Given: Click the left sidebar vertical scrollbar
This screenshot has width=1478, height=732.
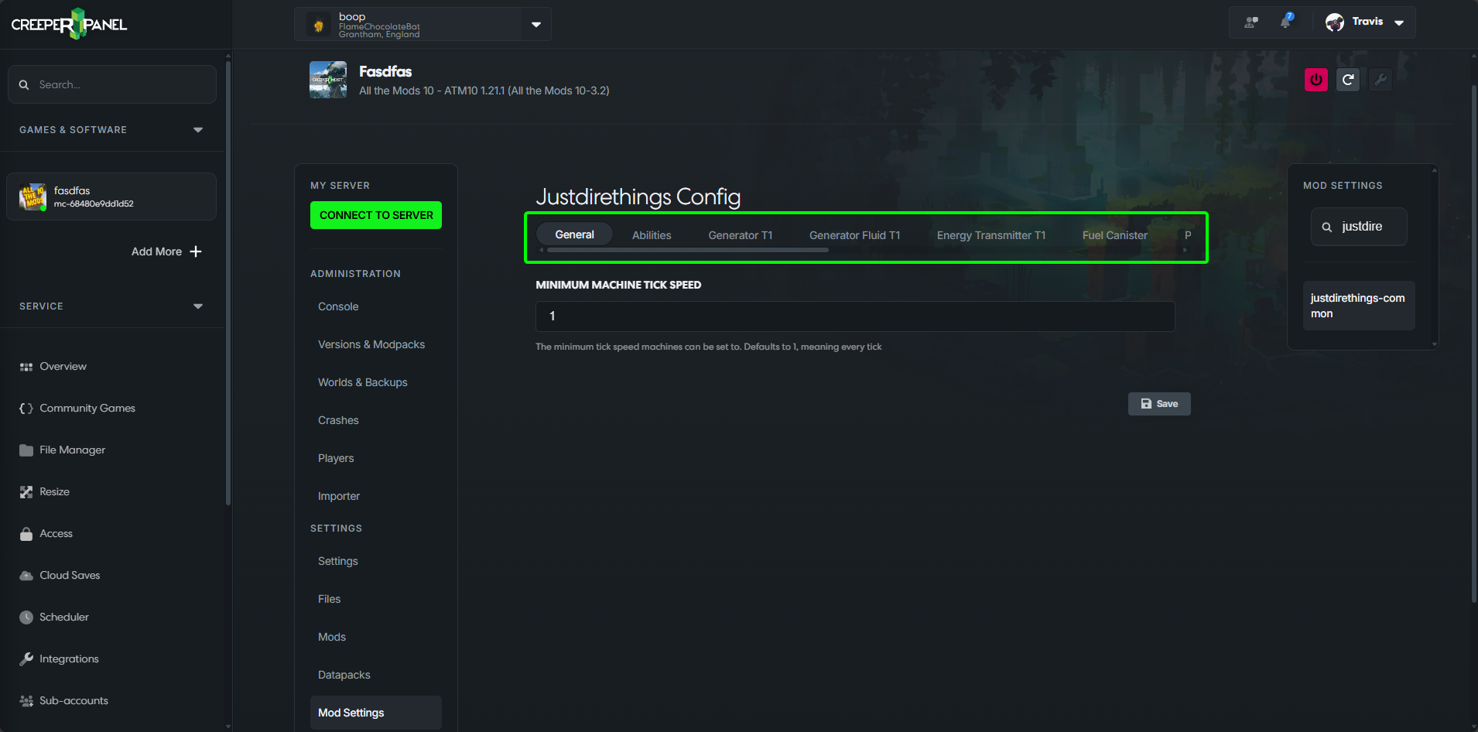Looking at the screenshot, I should coord(228,282).
